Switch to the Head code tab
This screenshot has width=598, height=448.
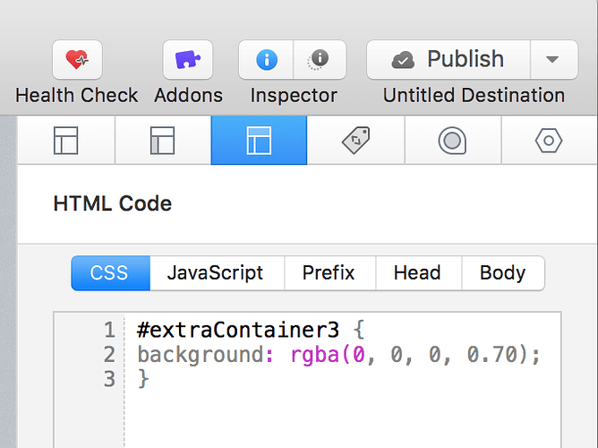click(417, 273)
